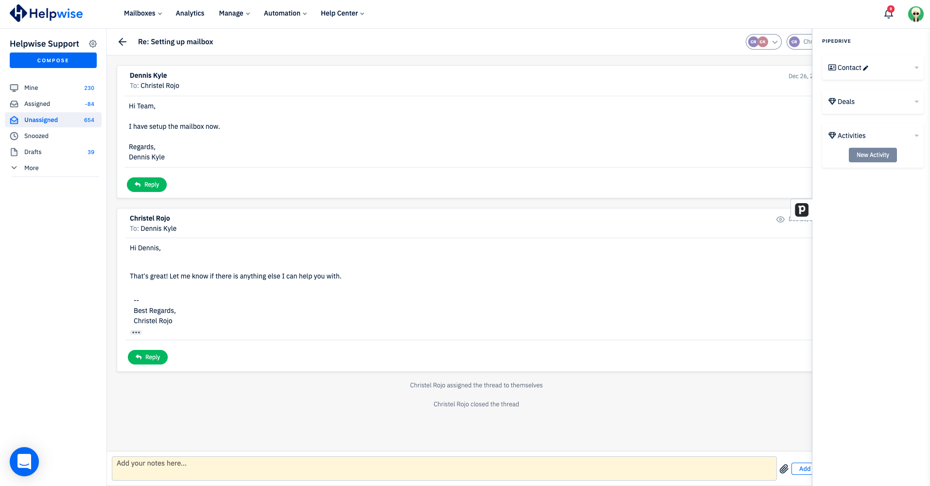This screenshot has height=486, width=930.
Task: Open the Pipedrive integration icon
Action: tap(801, 209)
